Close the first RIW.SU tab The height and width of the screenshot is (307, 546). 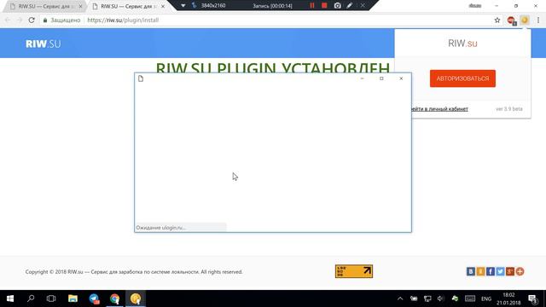pos(80,6)
